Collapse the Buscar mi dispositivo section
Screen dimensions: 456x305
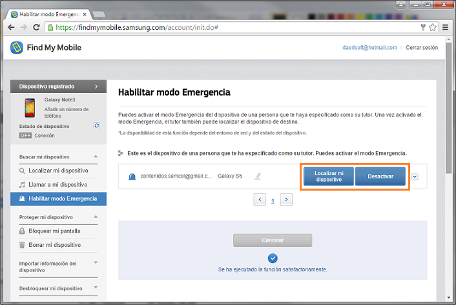click(x=96, y=156)
